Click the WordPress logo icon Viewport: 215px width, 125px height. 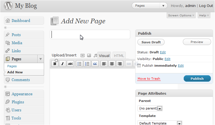tap(8, 6)
